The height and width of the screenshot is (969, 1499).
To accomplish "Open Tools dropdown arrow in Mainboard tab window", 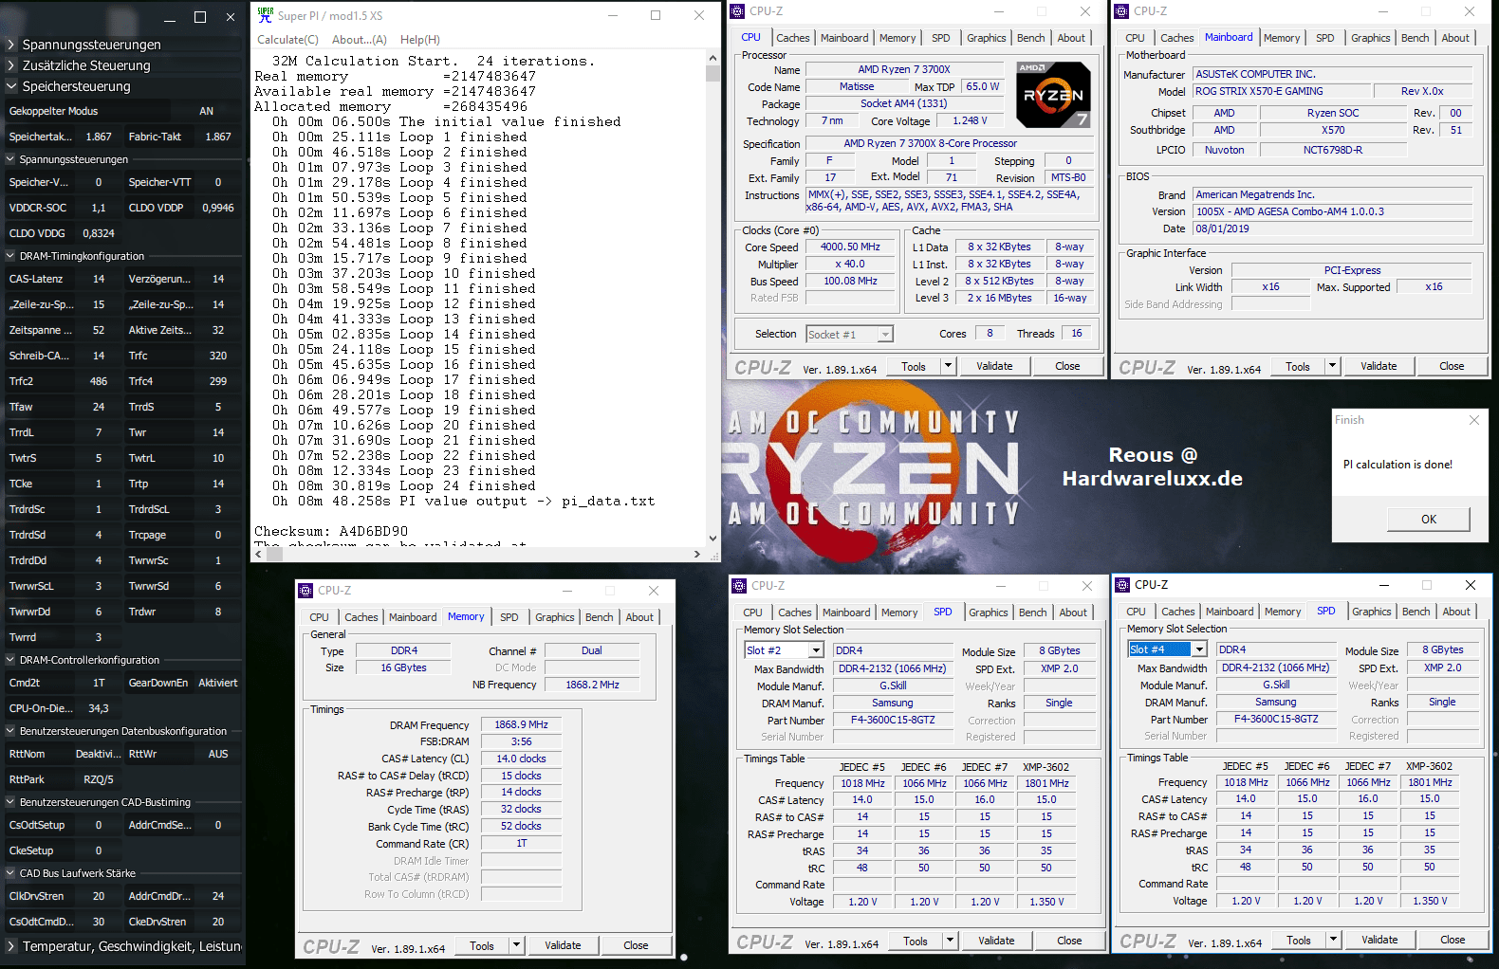I will 1332,366.
